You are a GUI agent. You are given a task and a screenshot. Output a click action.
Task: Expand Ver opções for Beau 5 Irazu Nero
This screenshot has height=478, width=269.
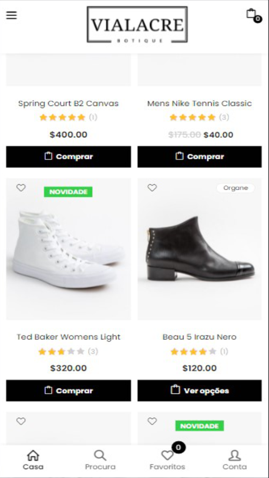click(x=199, y=391)
